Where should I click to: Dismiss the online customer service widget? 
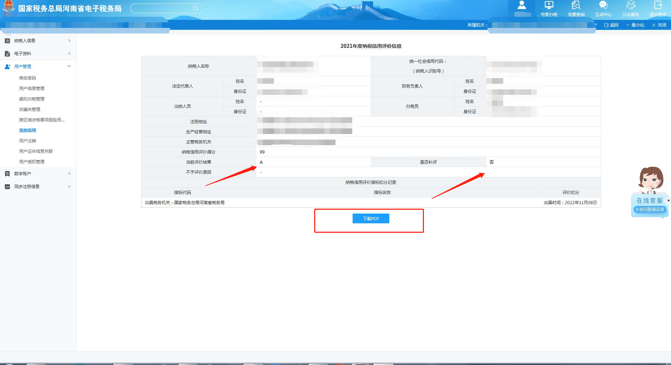tap(668, 200)
